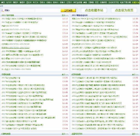The height and width of the screenshot is (136, 140).
Task: Click the 2017最新必看大片 section title
Action: [x=80, y=15]
